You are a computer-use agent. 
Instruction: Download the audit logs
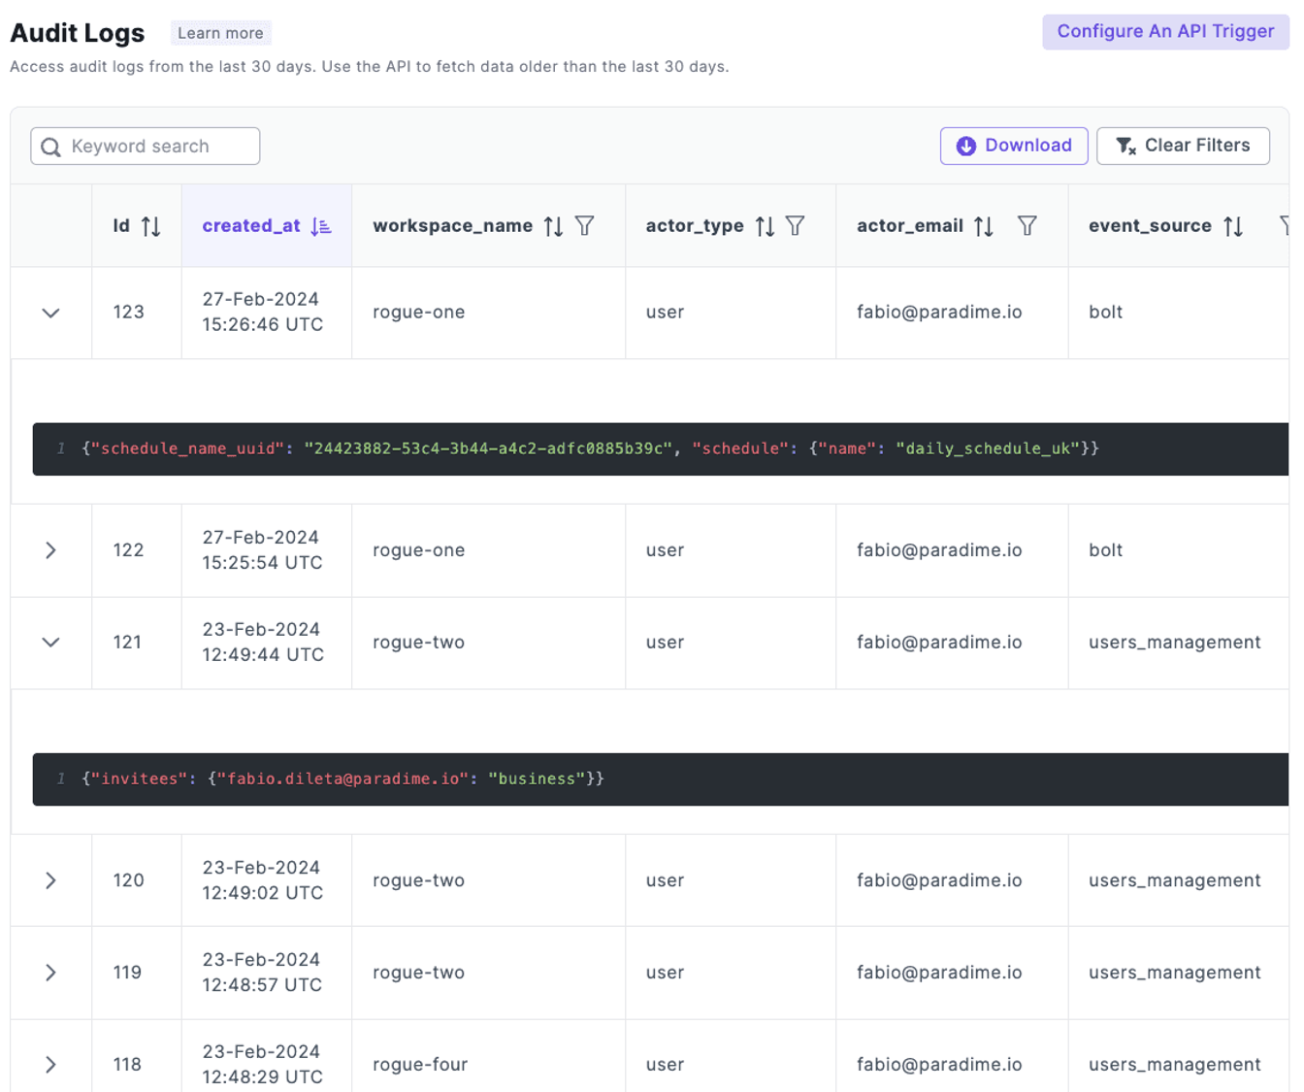pyautogui.click(x=1014, y=146)
